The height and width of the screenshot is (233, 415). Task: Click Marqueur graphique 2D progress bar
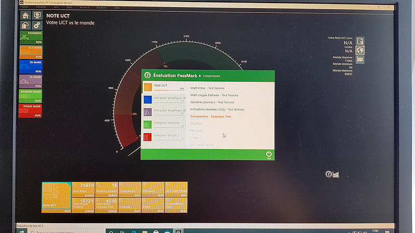(169, 103)
